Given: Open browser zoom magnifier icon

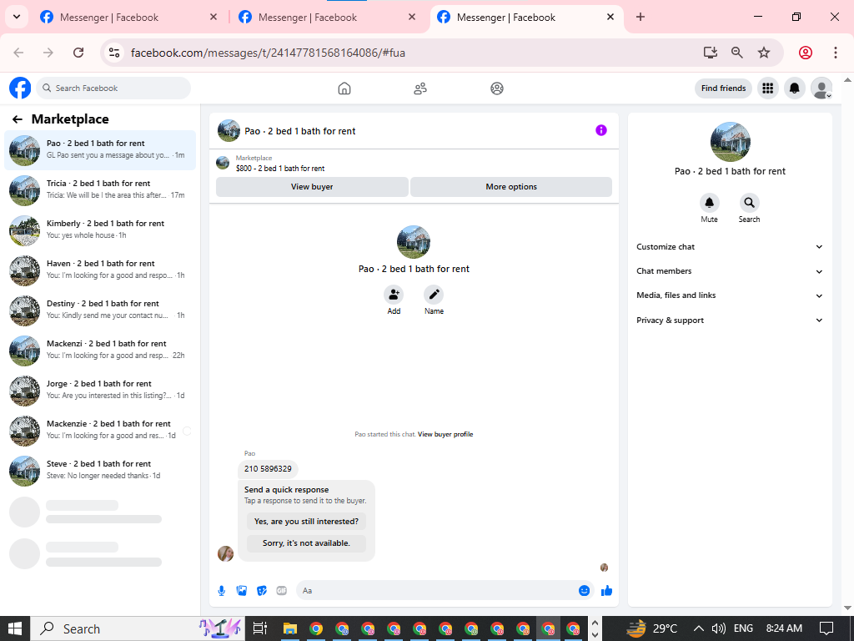Looking at the screenshot, I should click(737, 53).
